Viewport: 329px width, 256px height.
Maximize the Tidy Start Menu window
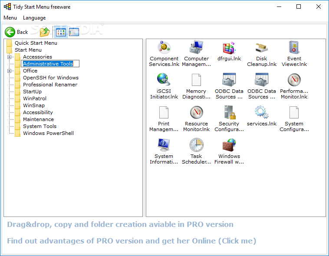(x=299, y=7)
